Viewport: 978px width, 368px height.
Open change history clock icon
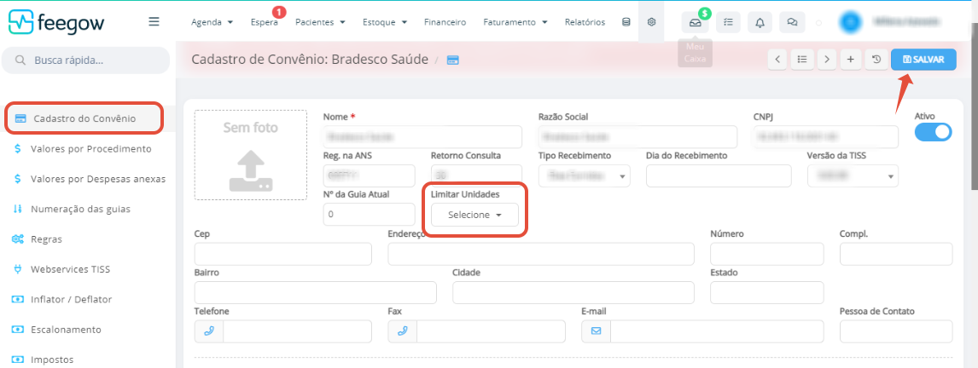coord(876,60)
